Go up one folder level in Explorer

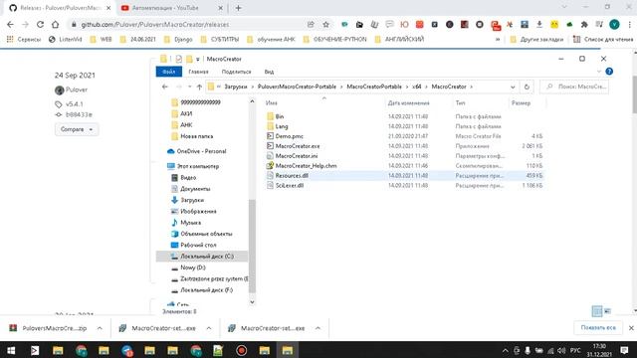[x=199, y=87]
